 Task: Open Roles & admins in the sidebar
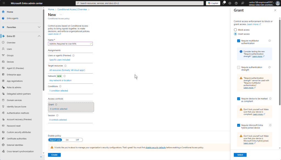[14, 87]
